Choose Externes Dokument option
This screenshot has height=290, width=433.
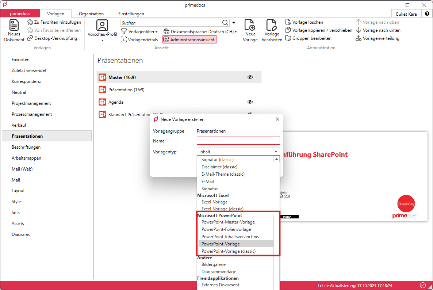(x=220, y=285)
